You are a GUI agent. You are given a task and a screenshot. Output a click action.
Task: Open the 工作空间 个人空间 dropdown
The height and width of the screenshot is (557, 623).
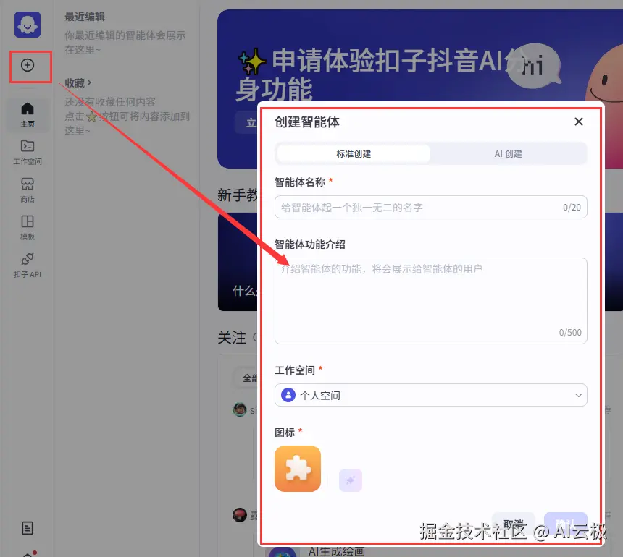tap(431, 395)
